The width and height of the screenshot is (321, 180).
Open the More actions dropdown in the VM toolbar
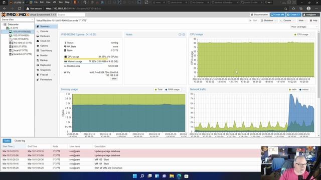click(302, 20)
